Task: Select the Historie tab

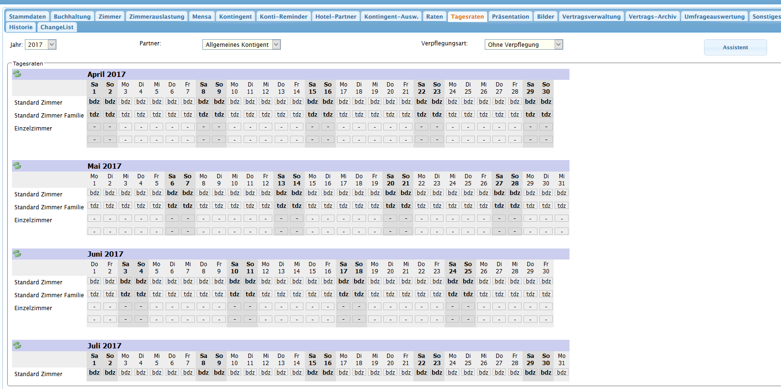Action: 21,27
